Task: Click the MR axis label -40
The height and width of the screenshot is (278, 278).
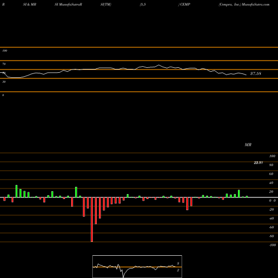Action: coord(271,219)
